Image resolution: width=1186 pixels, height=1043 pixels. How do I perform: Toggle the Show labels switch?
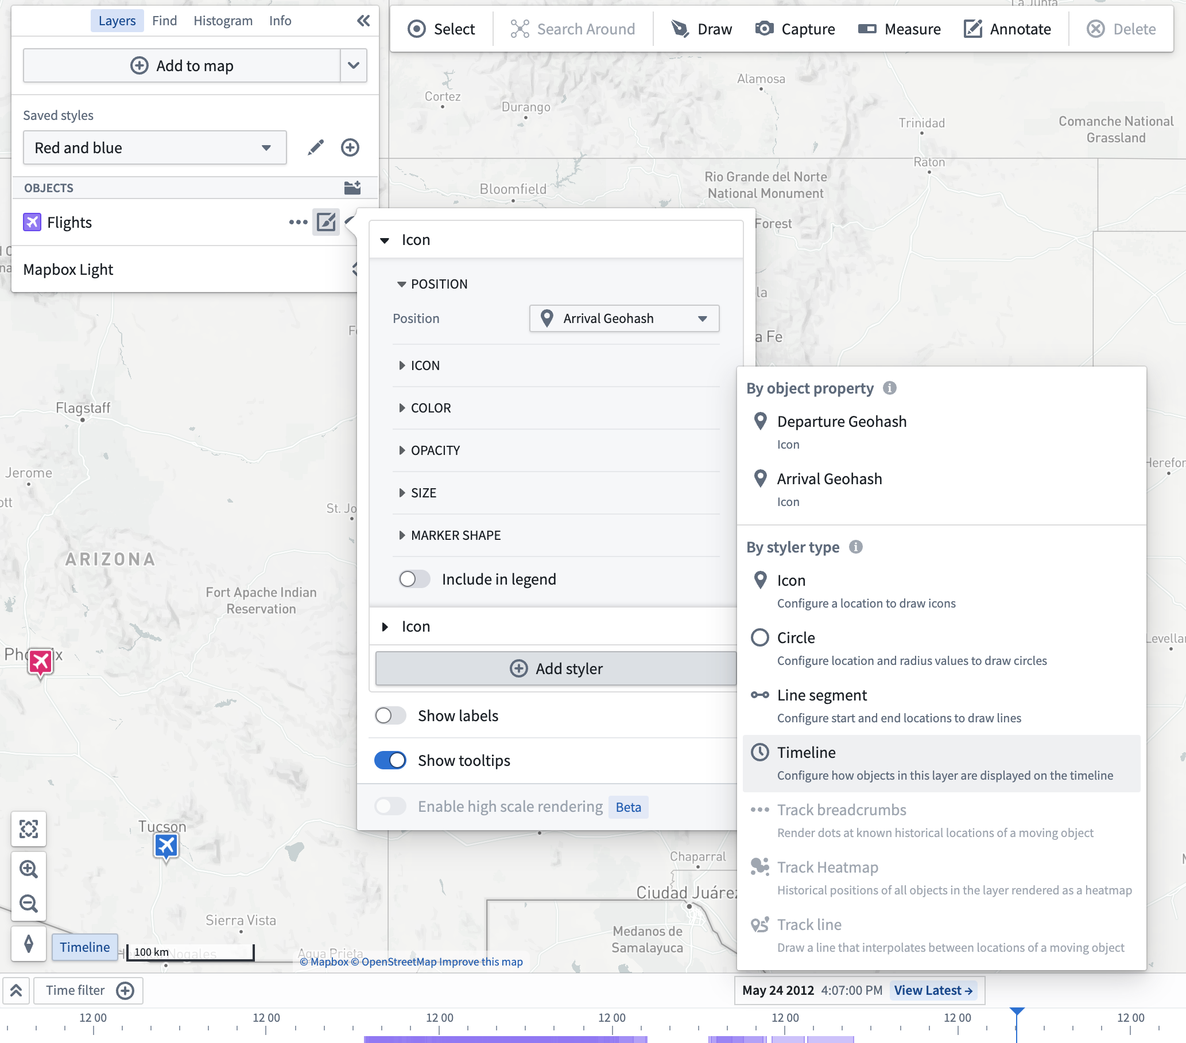(x=390, y=715)
